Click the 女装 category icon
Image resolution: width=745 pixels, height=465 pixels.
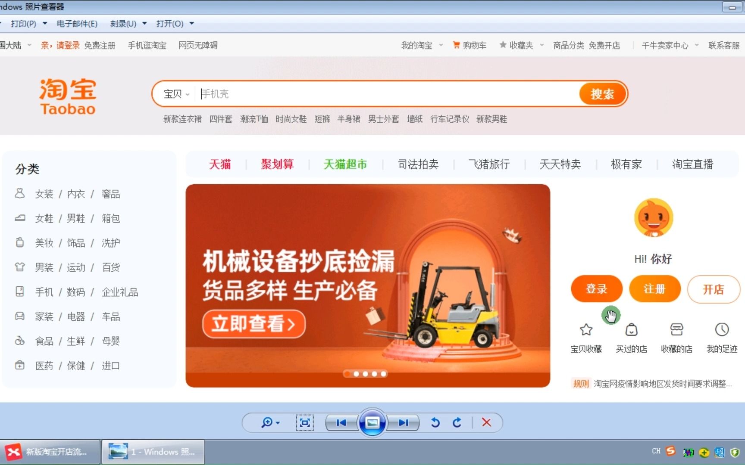pos(20,193)
